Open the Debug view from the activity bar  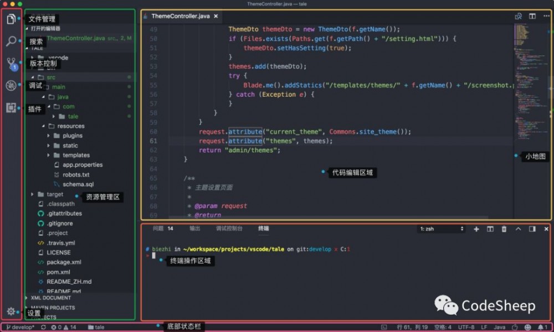click(12, 86)
